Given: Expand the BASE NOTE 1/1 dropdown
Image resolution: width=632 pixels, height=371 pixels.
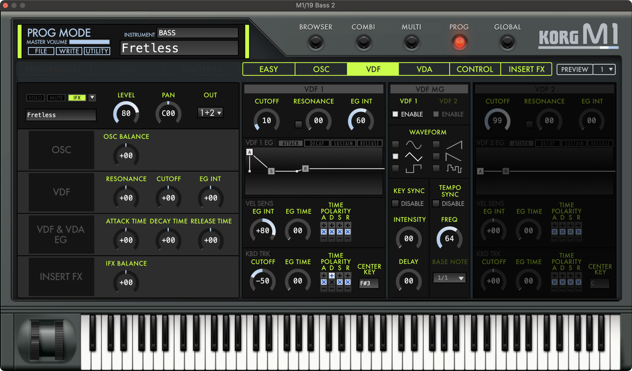Looking at the screenshot, I should [449, 278].
